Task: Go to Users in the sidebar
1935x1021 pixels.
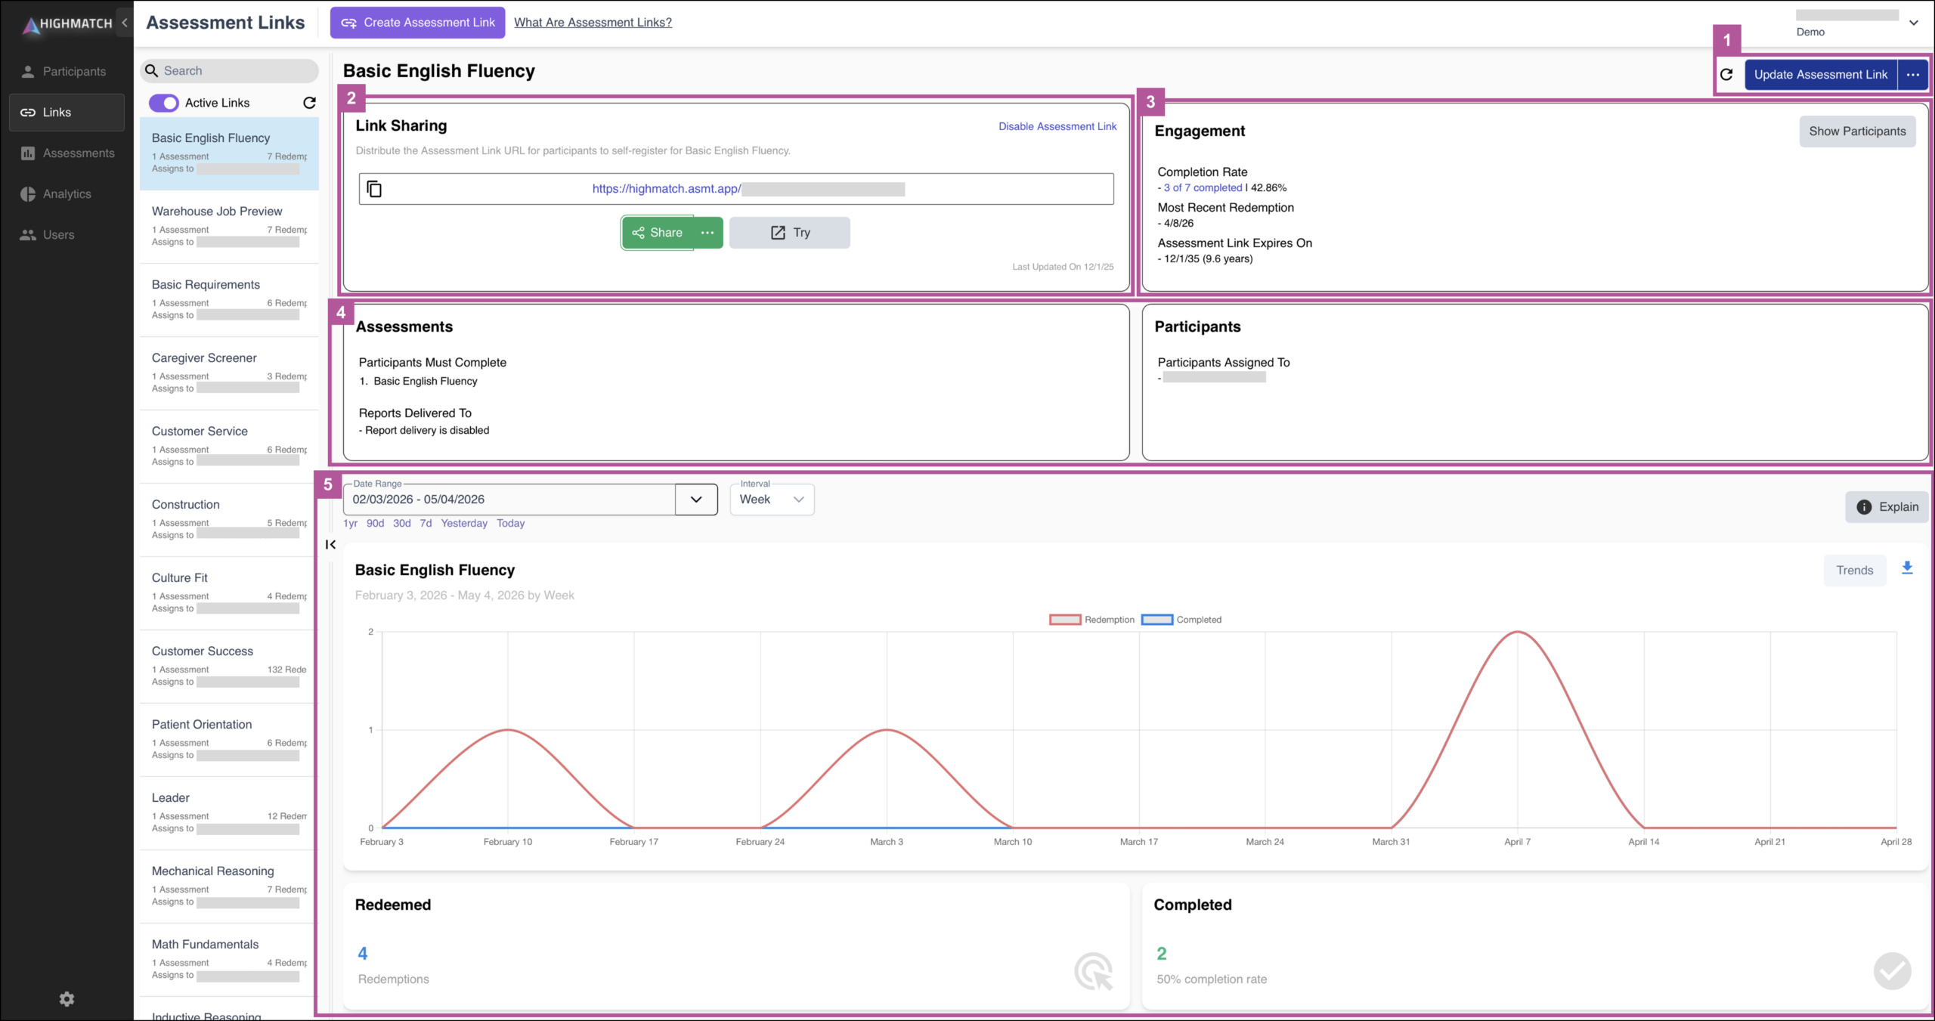Action: click(67, 235)
